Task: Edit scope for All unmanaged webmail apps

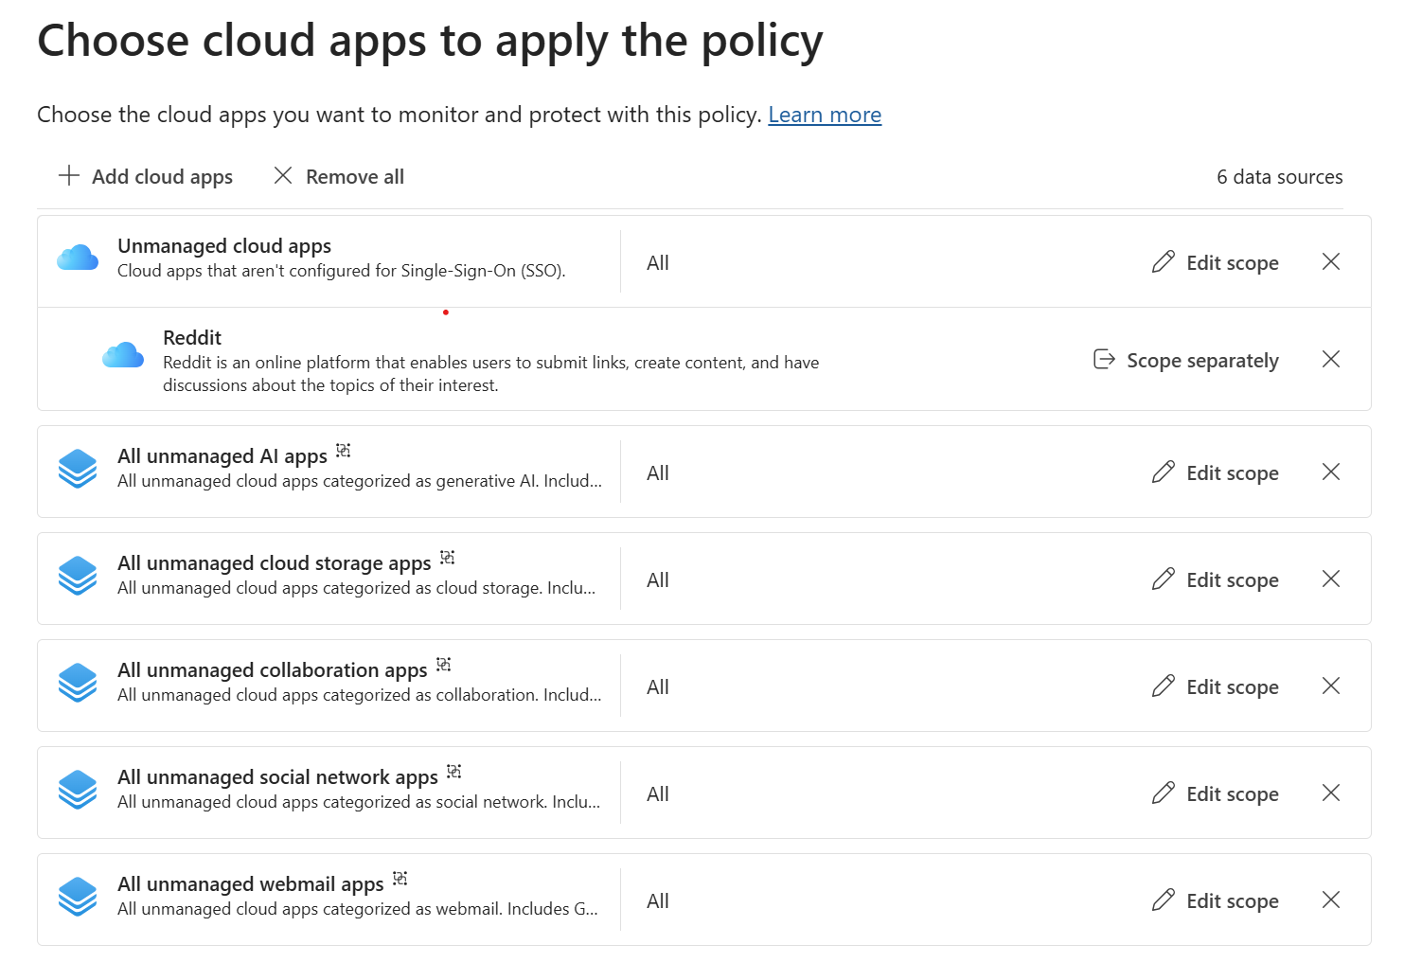Action: tap(1215, 900)
